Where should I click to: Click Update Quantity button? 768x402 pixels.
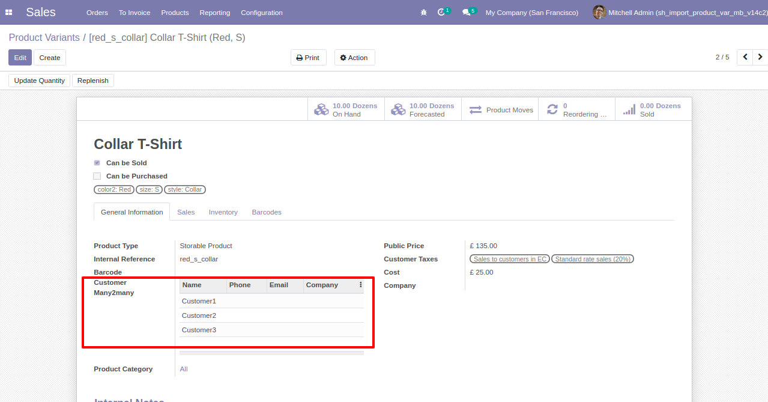[40, 81]
